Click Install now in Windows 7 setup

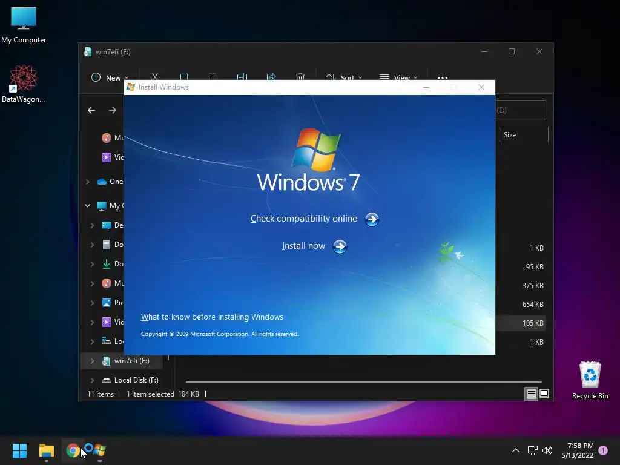pos(314,246)
